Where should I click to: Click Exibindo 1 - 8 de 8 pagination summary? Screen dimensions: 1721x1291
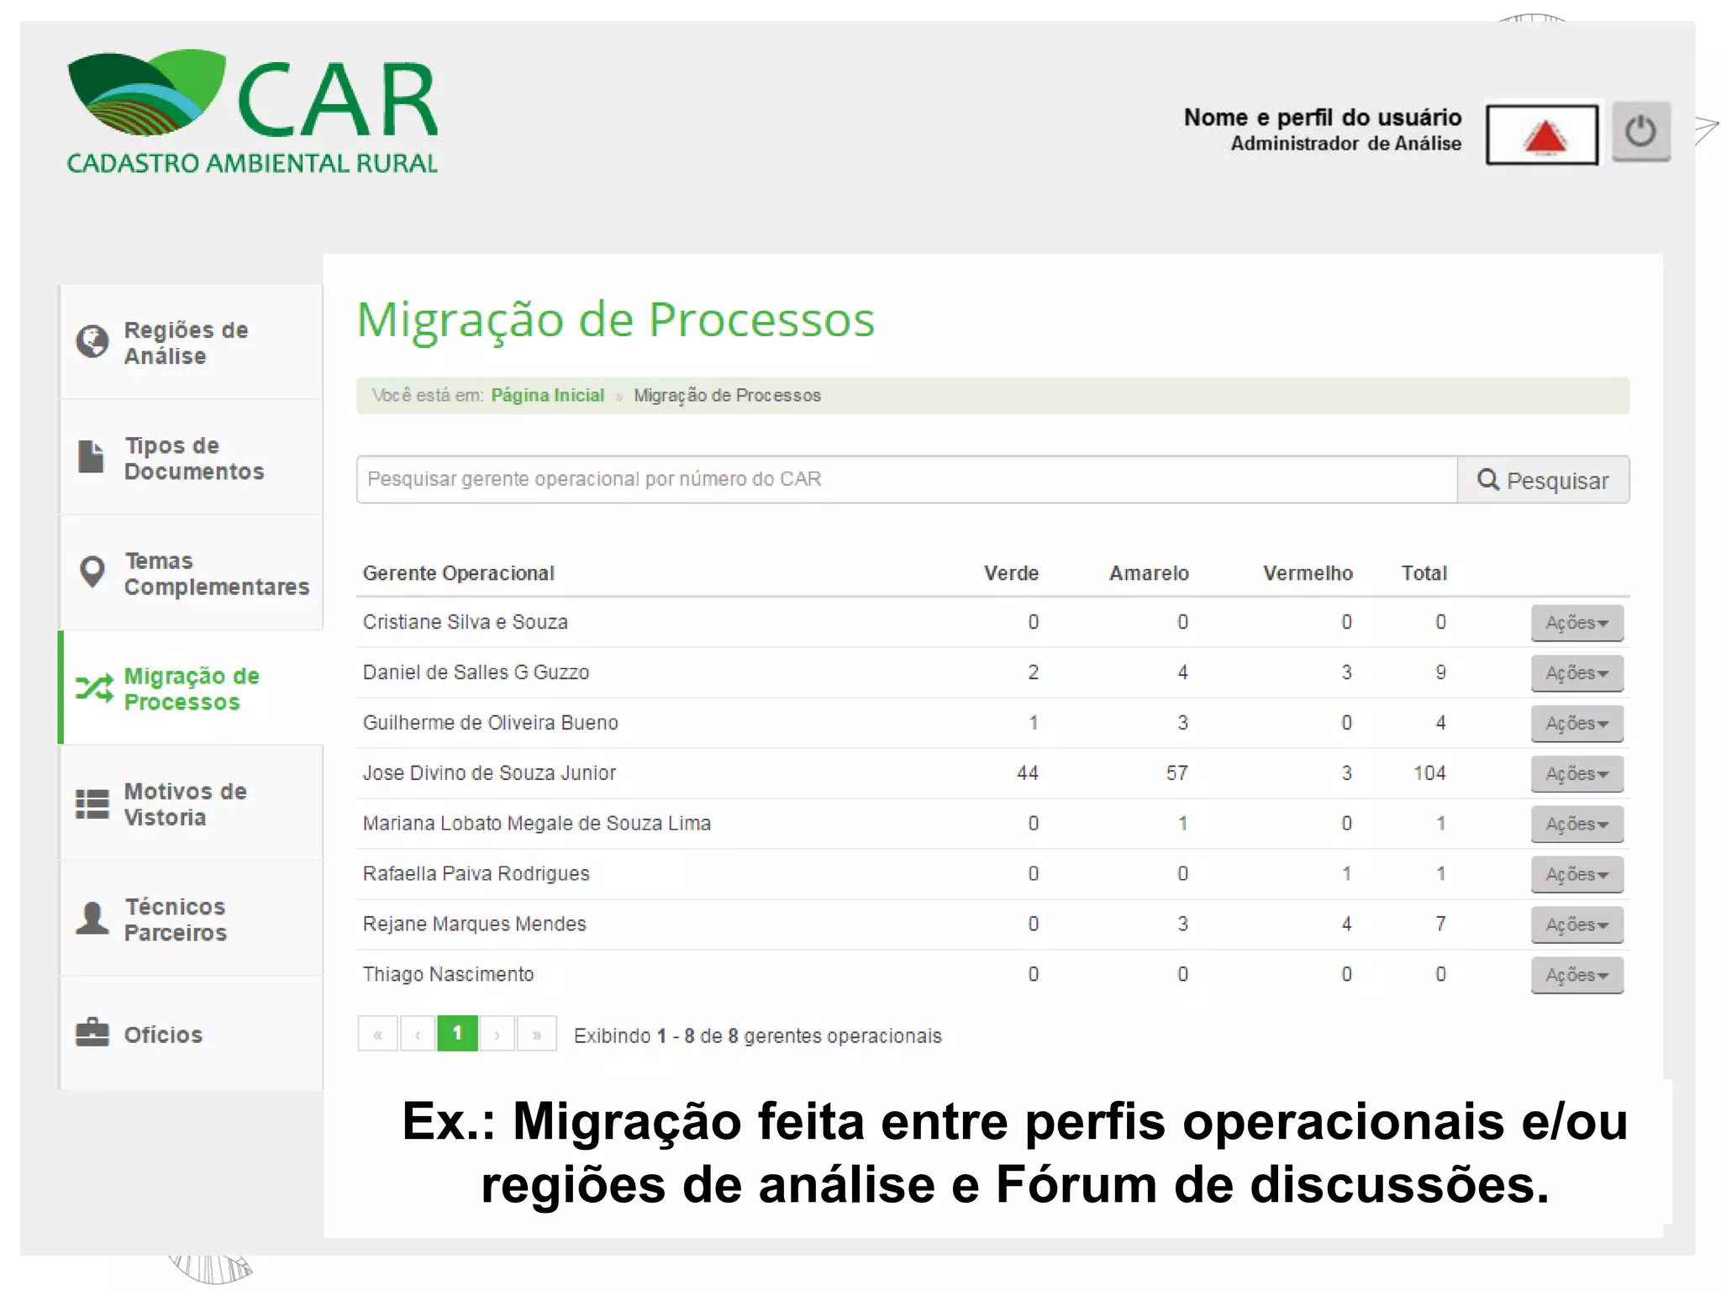coord(758,1035)
